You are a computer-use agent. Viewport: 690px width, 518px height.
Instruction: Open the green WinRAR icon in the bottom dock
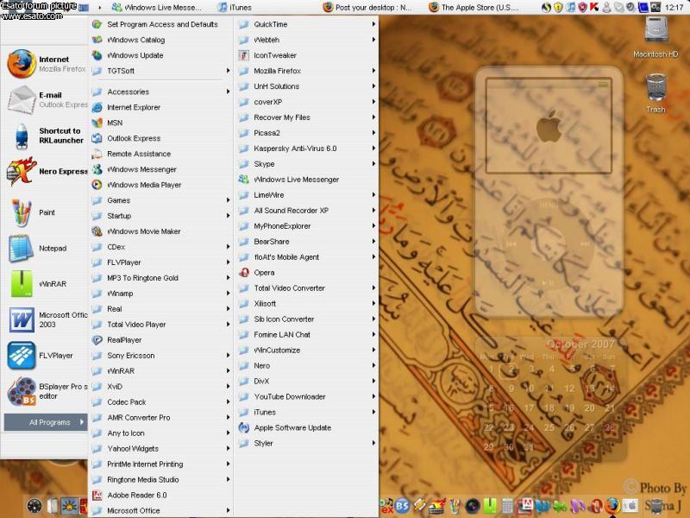490,506
